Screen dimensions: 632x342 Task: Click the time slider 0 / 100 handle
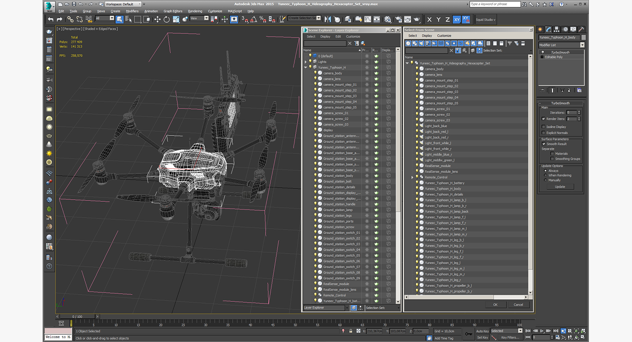click(x=78, y=317)
